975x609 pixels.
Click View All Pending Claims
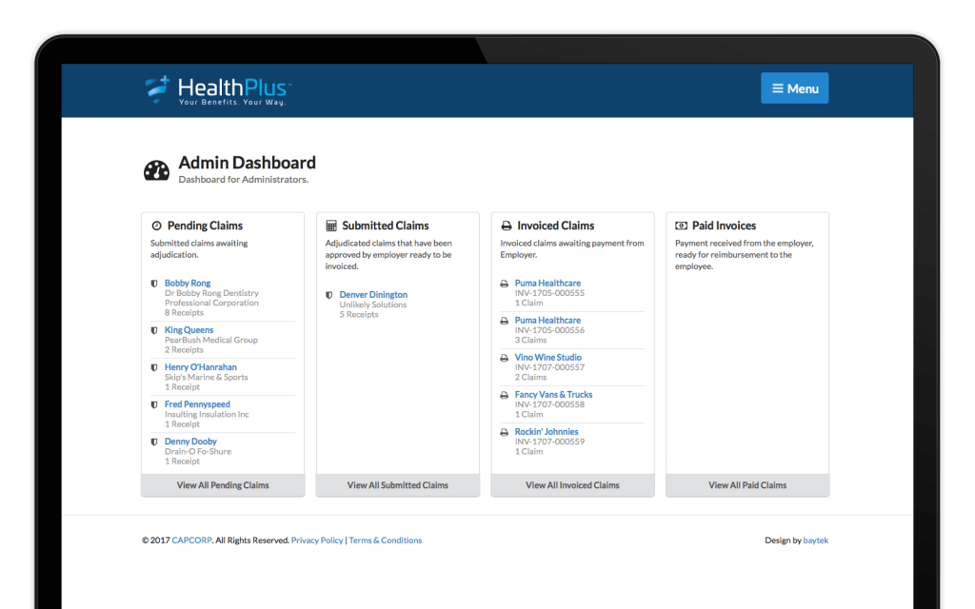[x=222, y=484]
